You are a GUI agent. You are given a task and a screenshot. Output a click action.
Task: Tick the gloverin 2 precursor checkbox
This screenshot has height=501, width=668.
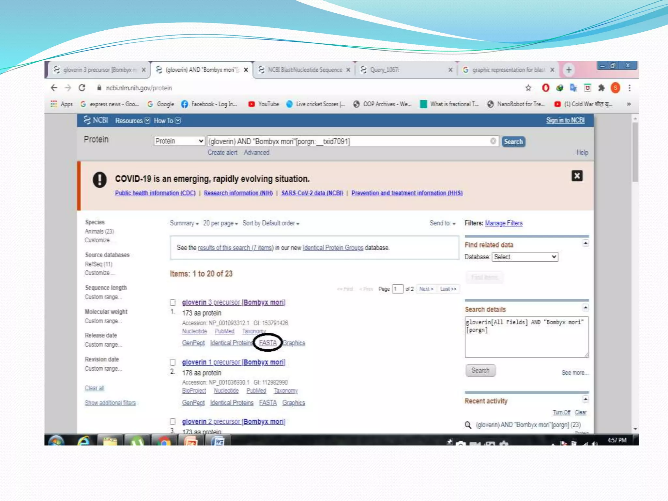coord(173,421)
